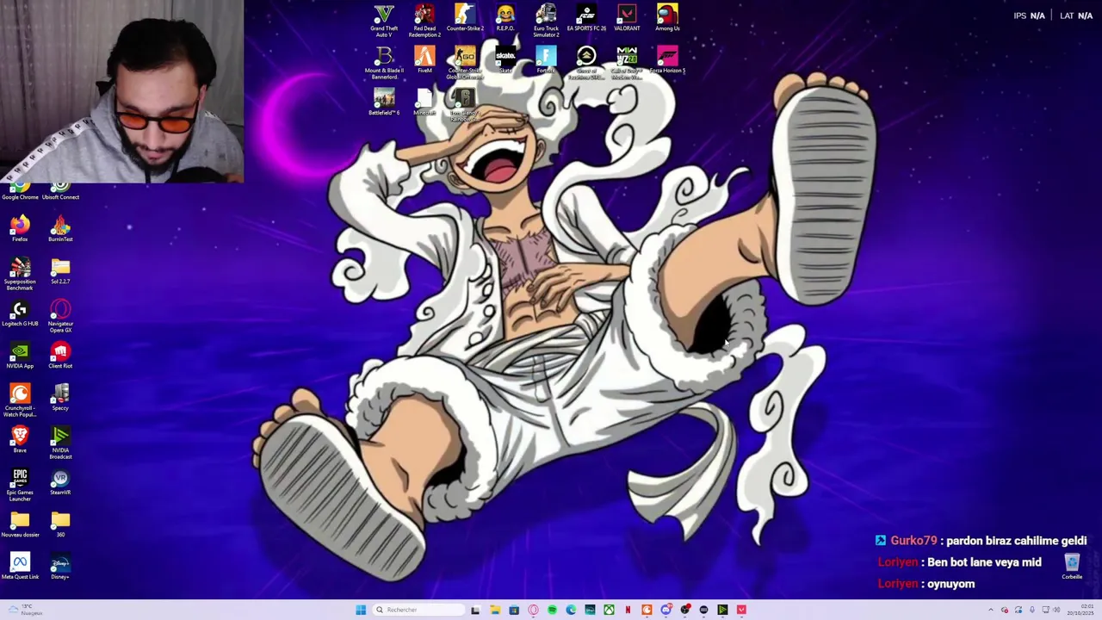Select the Minecraft file icon
Screen dimensions: 1102x620
(424, 102)
